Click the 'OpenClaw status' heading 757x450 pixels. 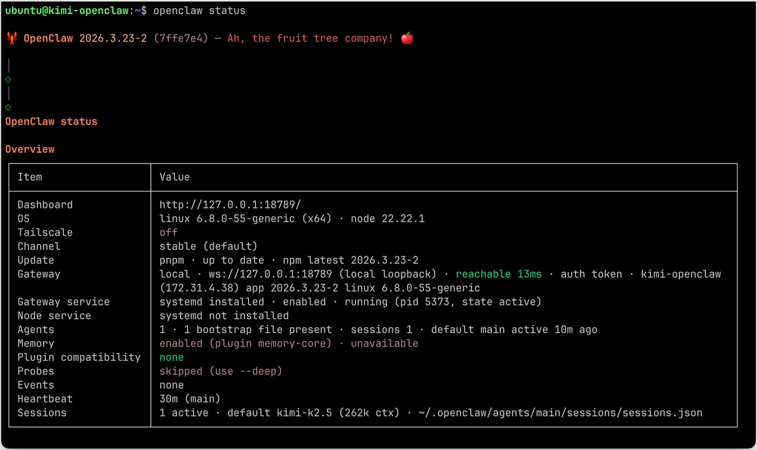pyautogui.click(x=51, y=122)
